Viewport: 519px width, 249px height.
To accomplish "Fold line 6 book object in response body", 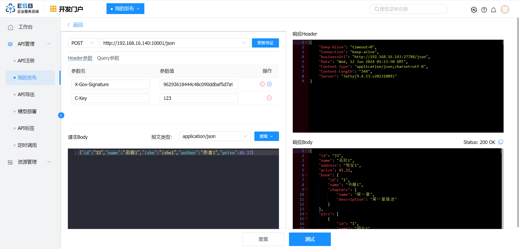I will [306, 175].
